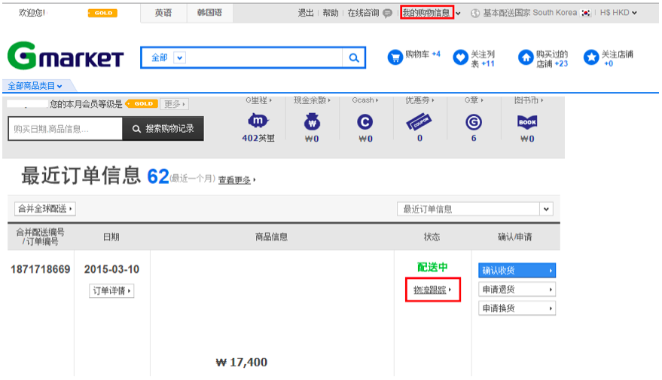The width and height of the screenshot is (662, 380).
Task: Click the shopping cart icon
Action: (395, 57)
